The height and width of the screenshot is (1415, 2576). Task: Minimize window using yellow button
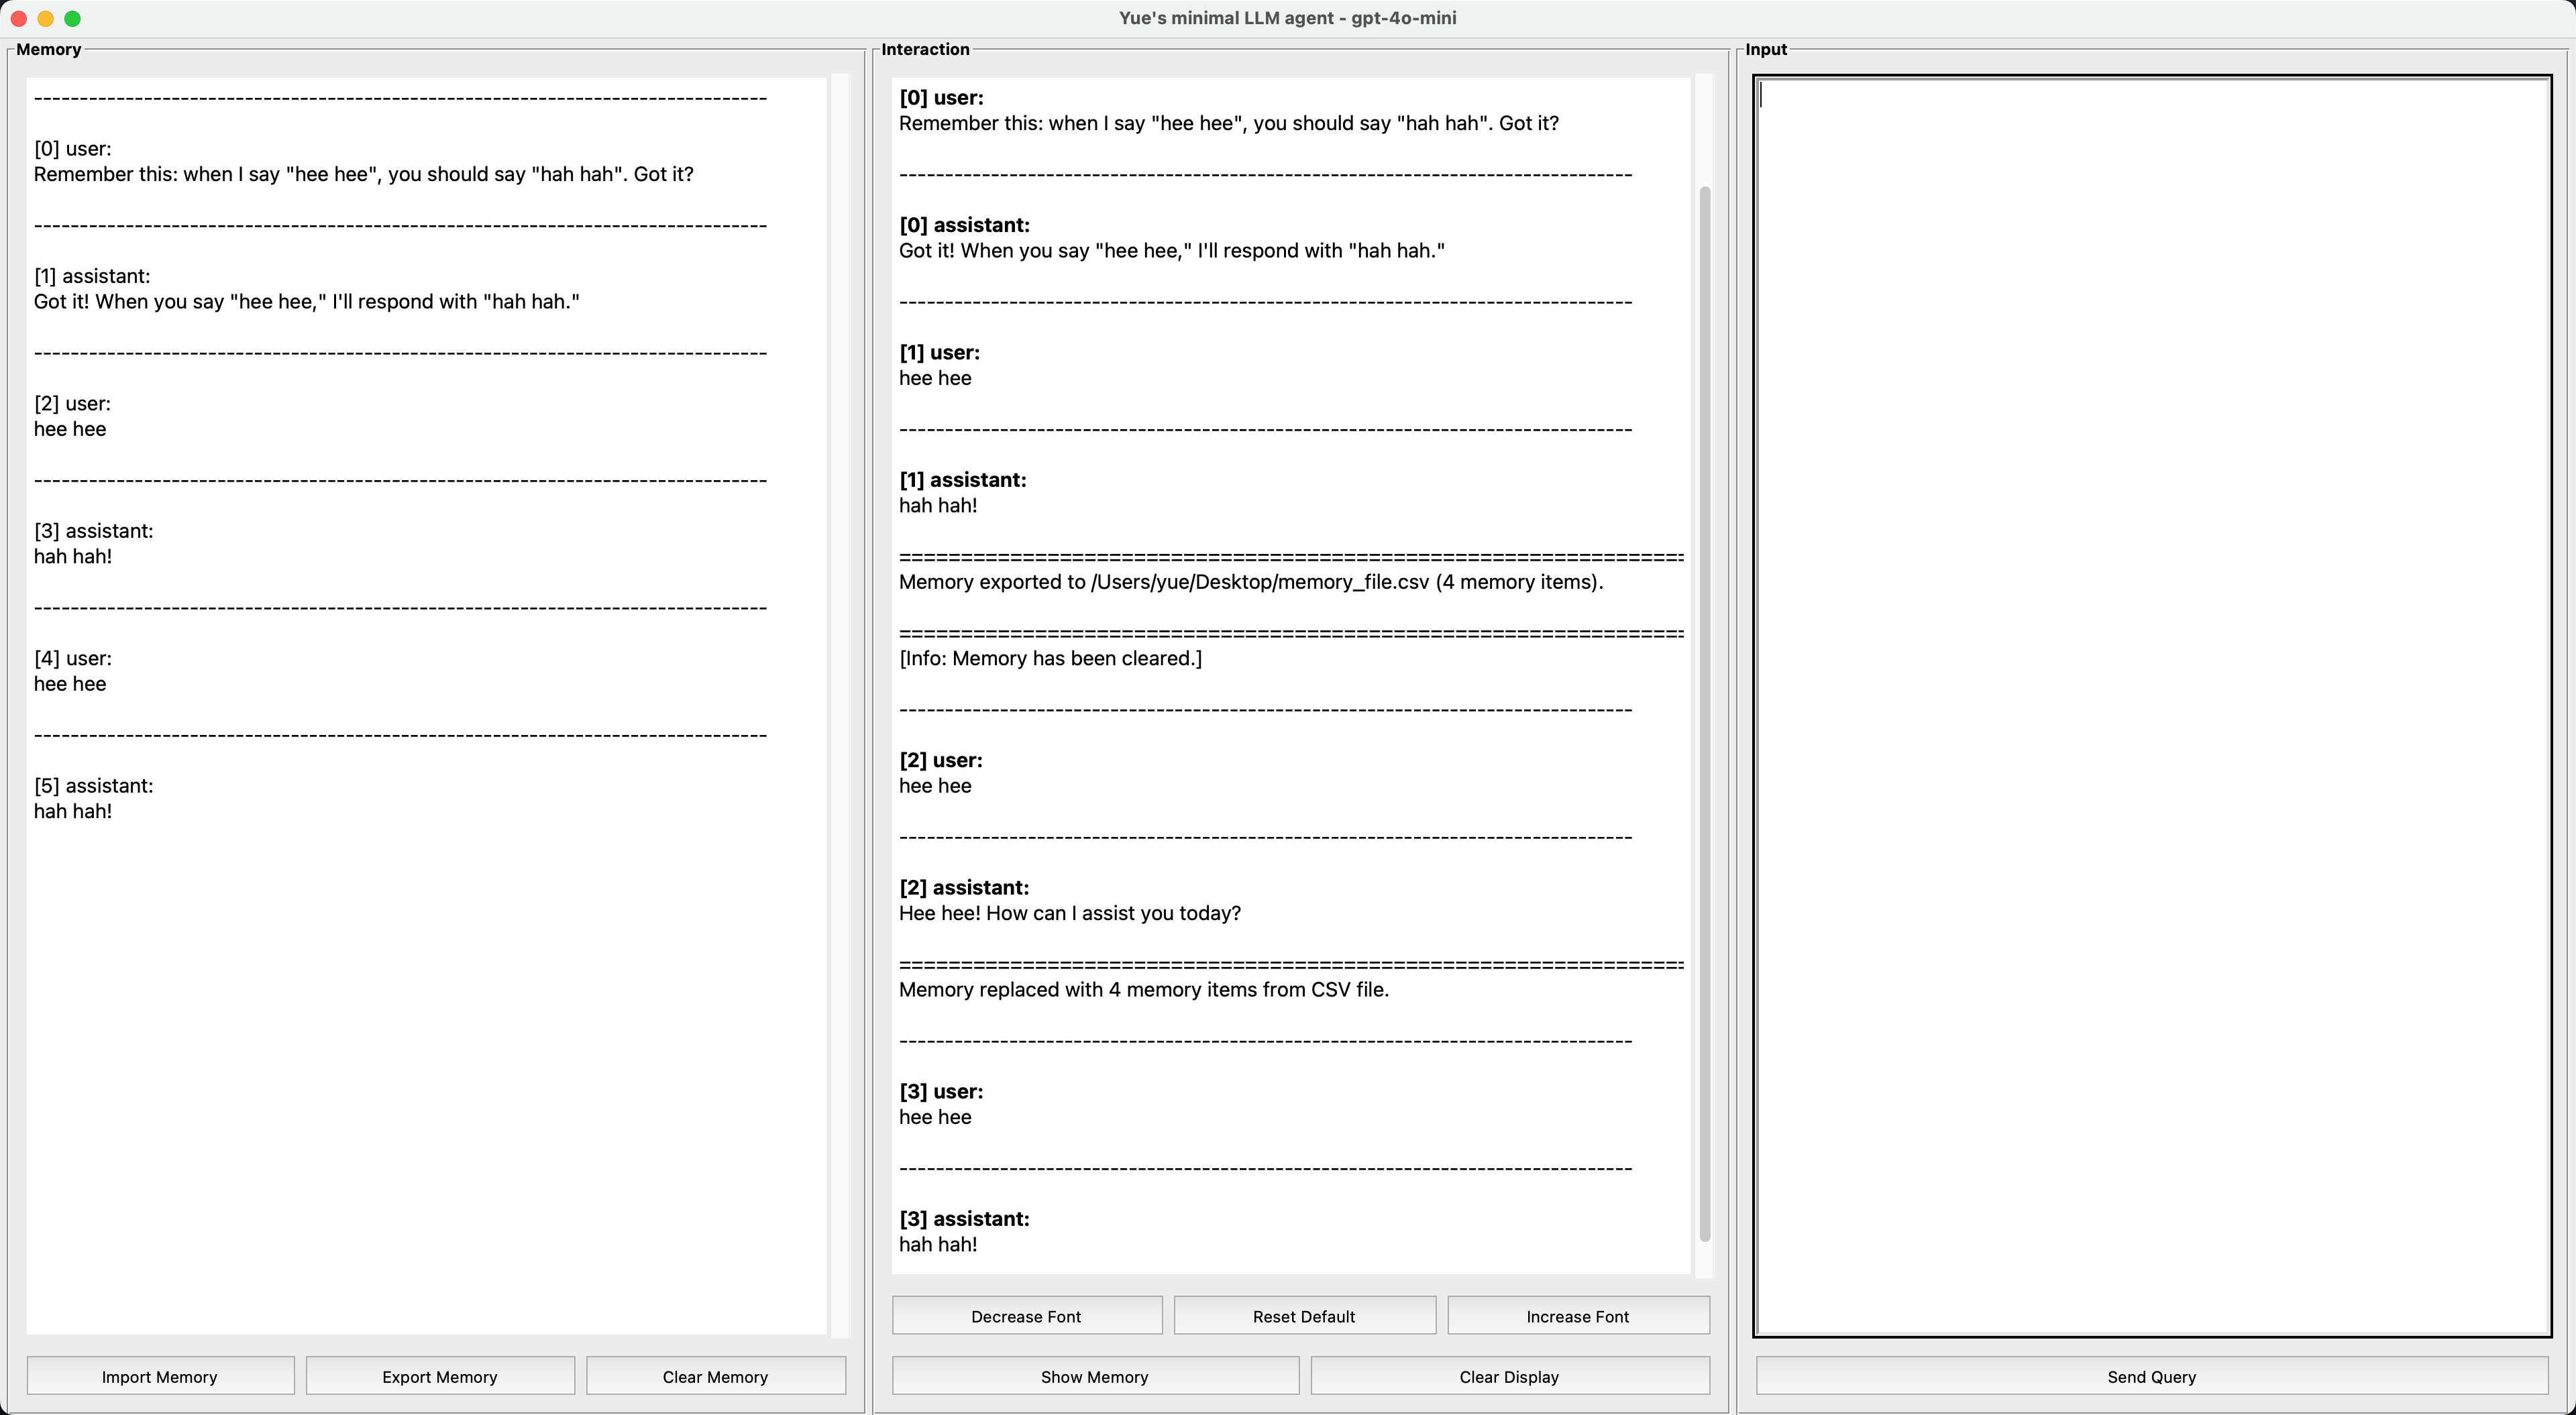click(x=45, y=18)
